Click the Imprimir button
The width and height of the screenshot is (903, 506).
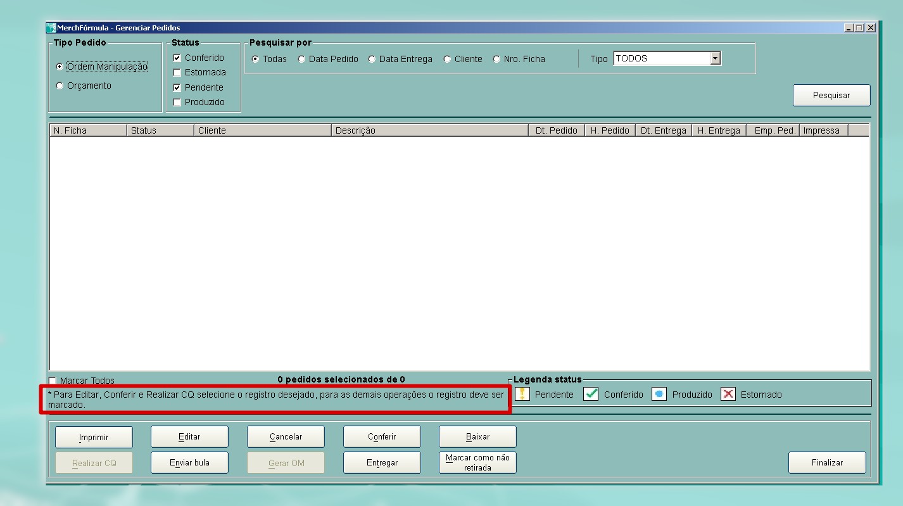click(94, 437)
